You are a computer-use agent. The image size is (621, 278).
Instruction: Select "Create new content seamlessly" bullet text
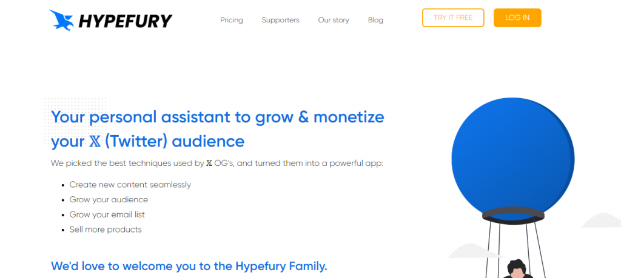[x=130, y=185]
